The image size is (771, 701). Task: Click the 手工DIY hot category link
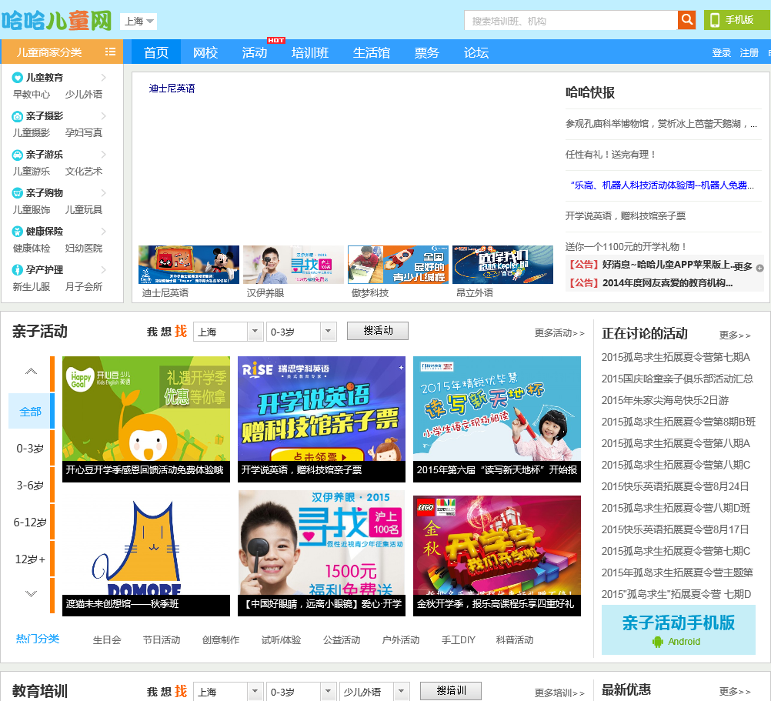coord(459,639)
